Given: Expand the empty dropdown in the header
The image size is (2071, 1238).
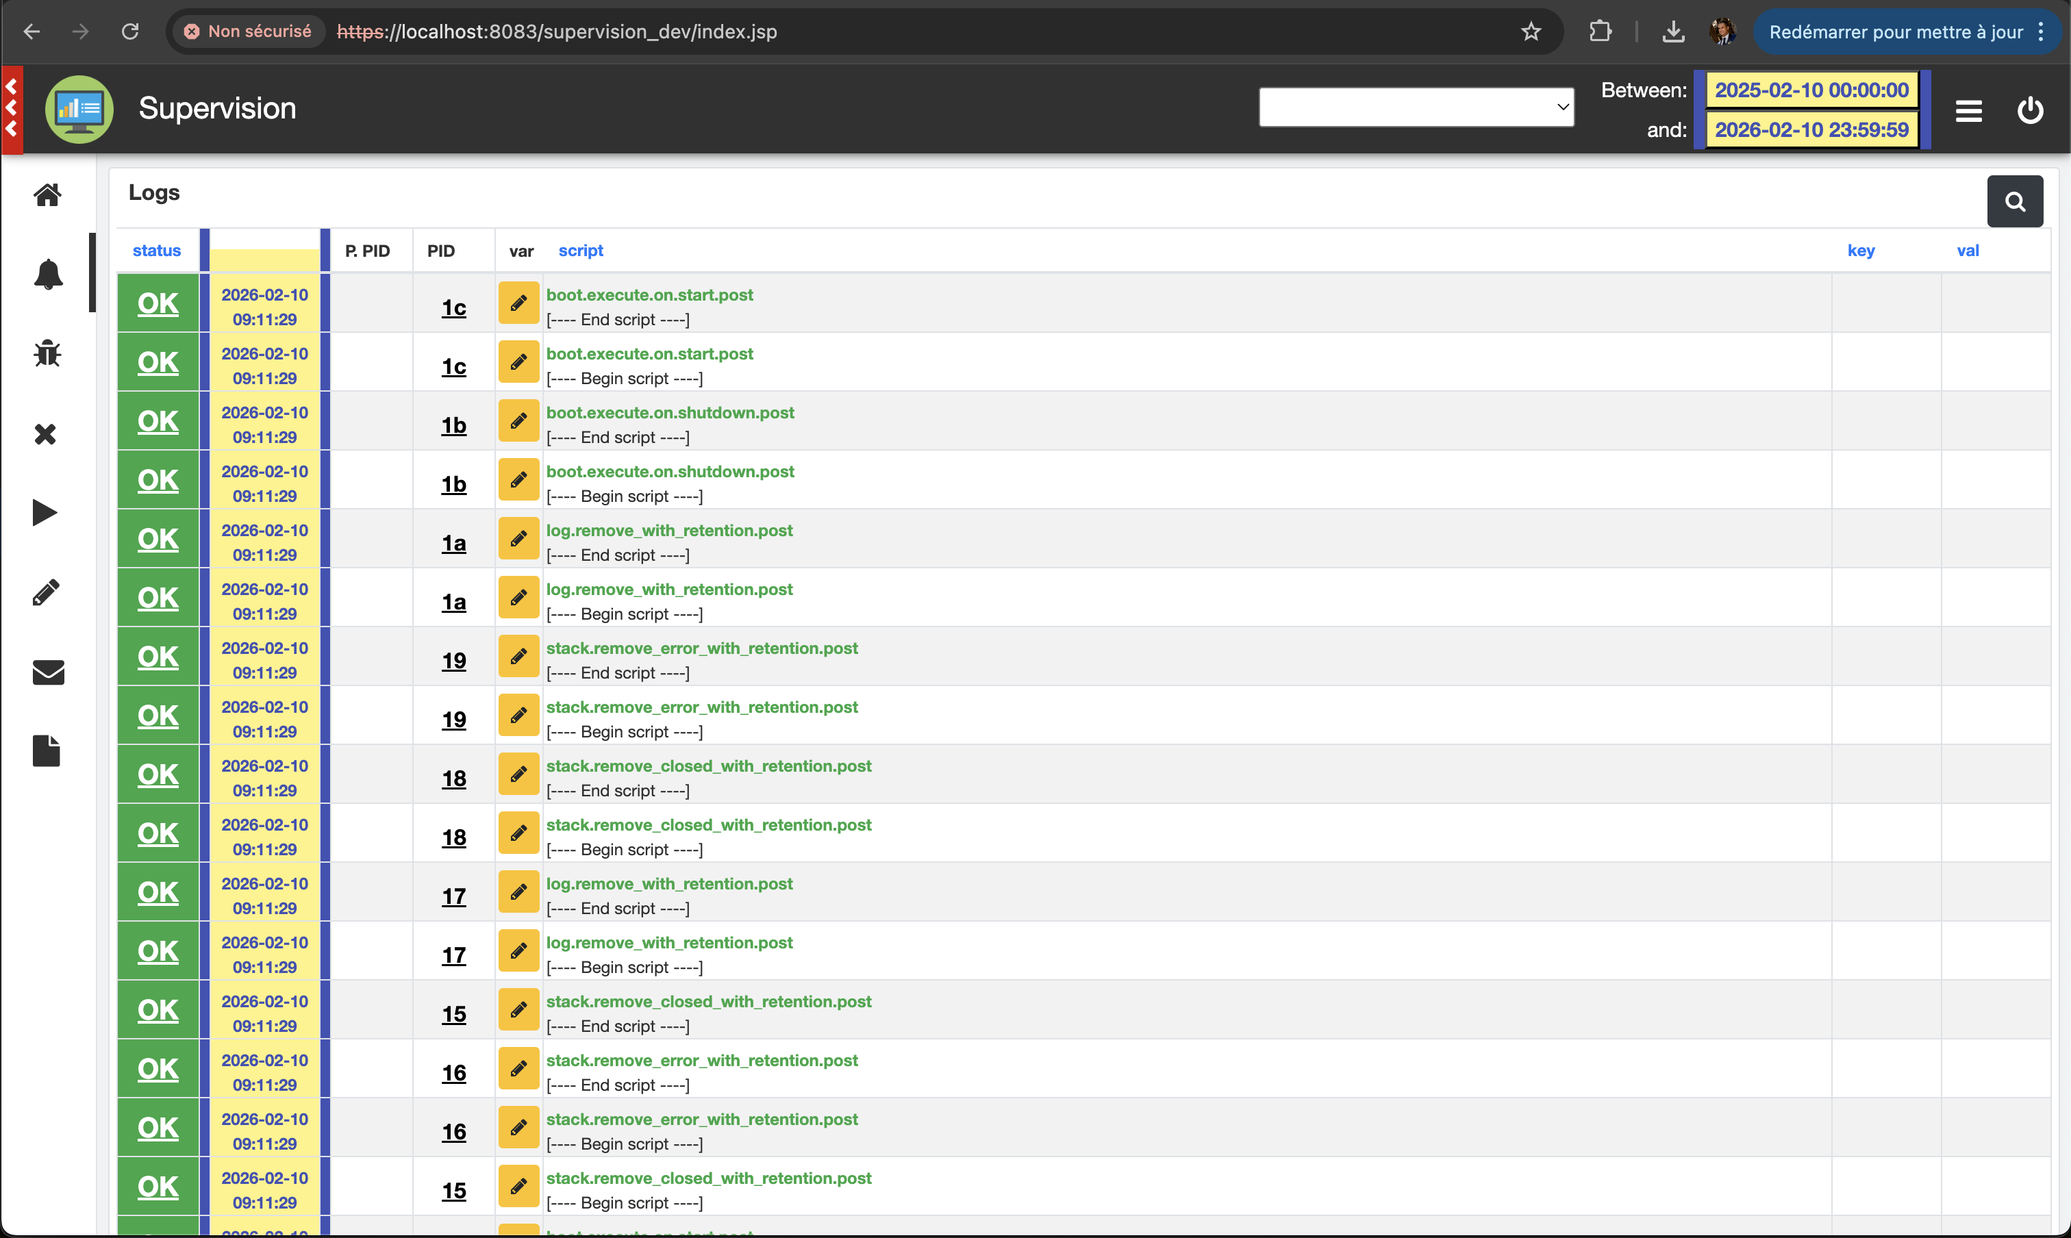Looking at the screenshot, I should pyautogui.click(x=1415, y=107).
